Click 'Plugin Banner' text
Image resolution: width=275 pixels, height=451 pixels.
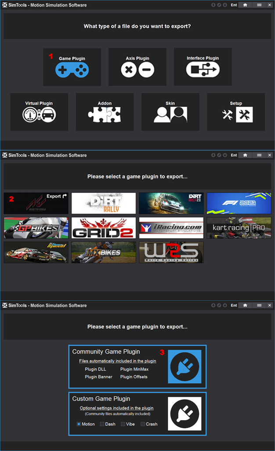99,377
